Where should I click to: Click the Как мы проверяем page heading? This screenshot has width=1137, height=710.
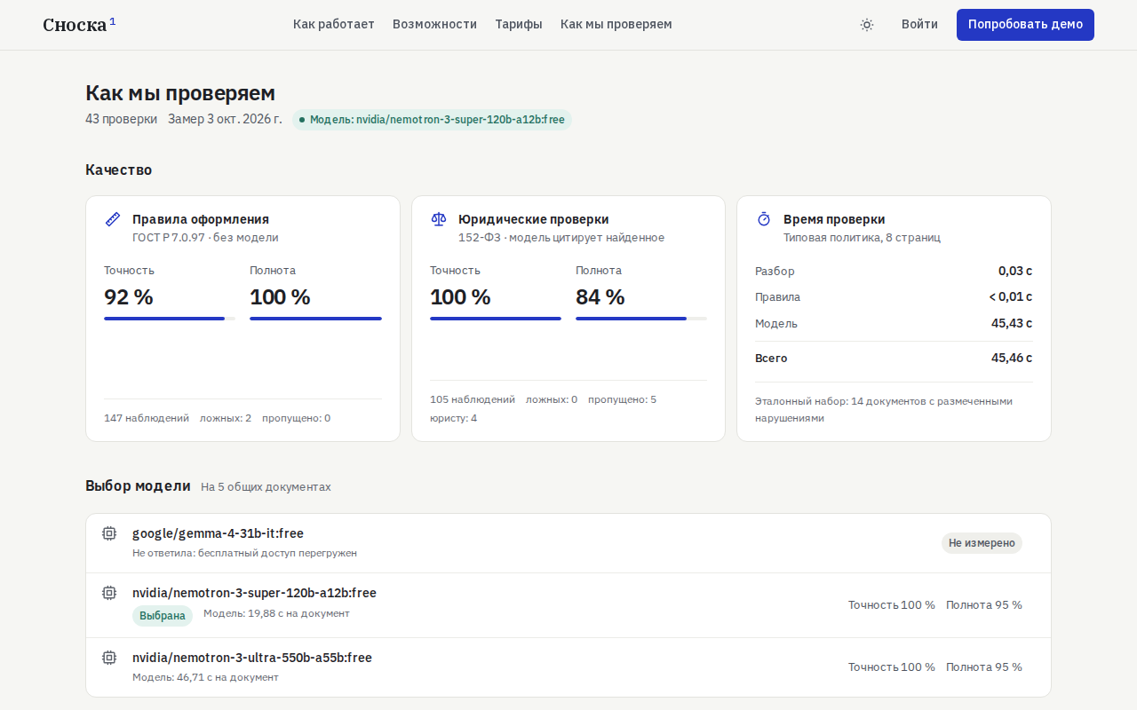tap(180, 93)
